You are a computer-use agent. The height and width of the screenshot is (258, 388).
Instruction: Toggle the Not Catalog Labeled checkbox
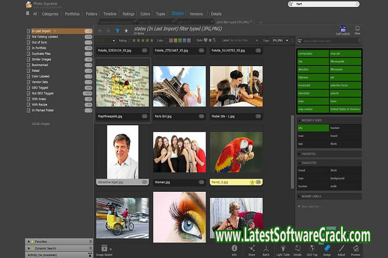29,37
